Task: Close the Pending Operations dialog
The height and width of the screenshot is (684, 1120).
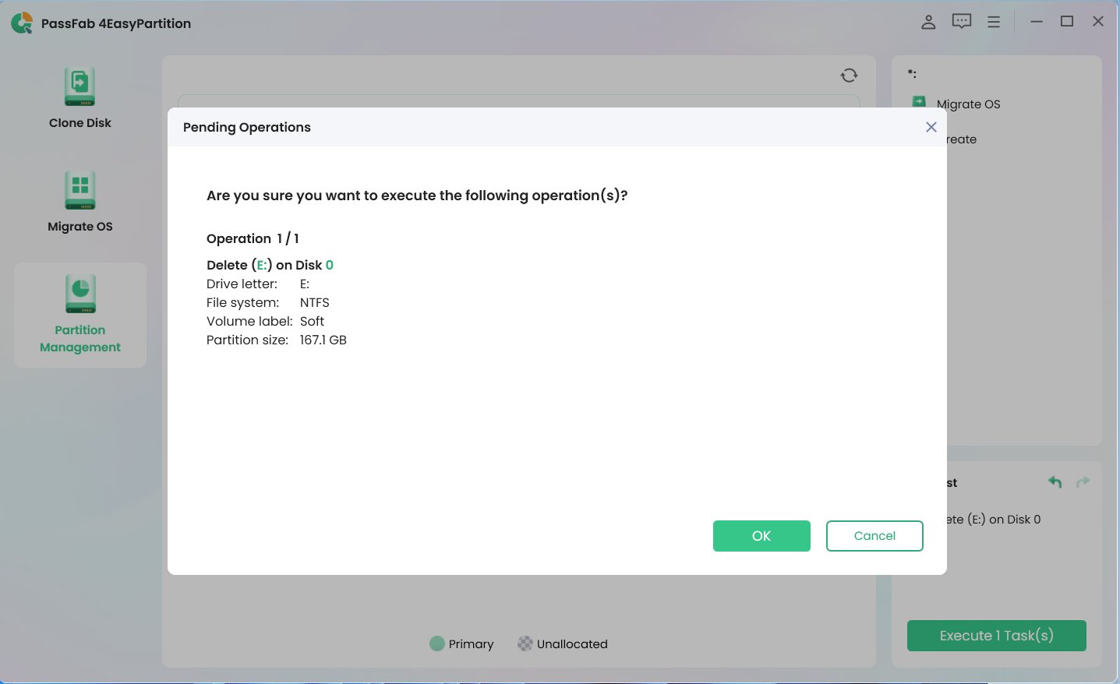Action: pyautogui.click(x=931, y=127)
